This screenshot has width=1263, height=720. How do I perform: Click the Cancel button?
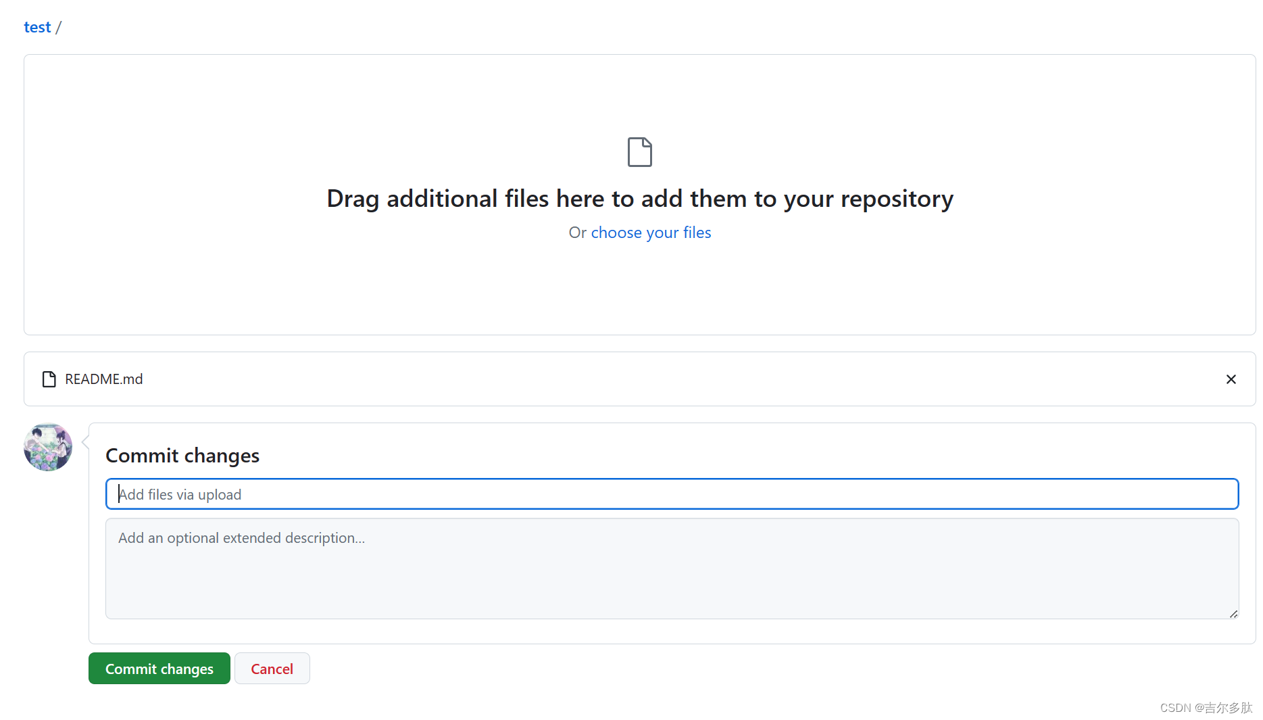[x=272, y=668]
